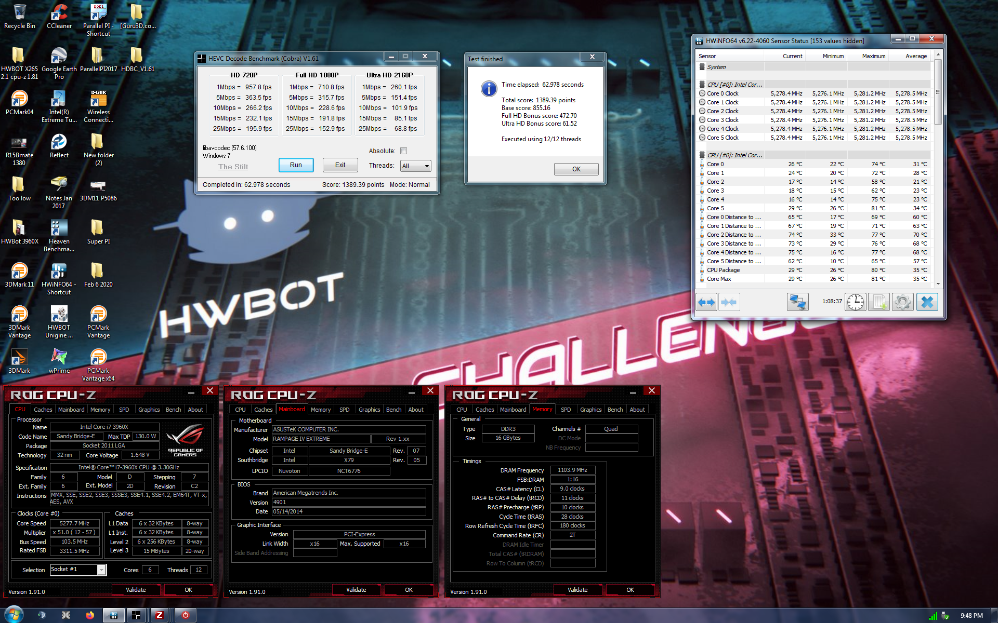Open About tab in right CPU-Z window
This screenshot has height=623, width=998.
[637, 410]
